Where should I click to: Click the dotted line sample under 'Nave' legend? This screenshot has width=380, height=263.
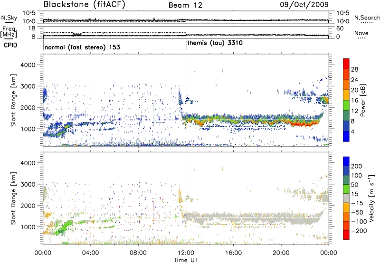361,38
